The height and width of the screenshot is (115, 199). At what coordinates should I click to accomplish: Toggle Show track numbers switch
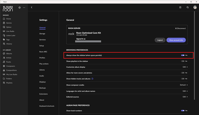click(183, 111)
